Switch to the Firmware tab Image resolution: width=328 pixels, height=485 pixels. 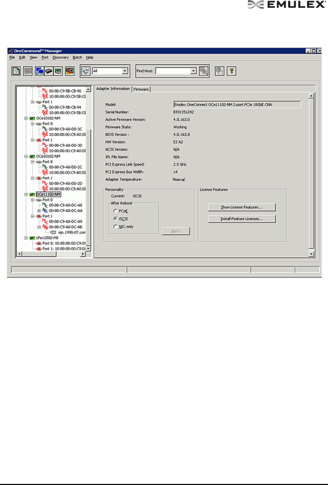pyautogui.click(x=141, y=89)
